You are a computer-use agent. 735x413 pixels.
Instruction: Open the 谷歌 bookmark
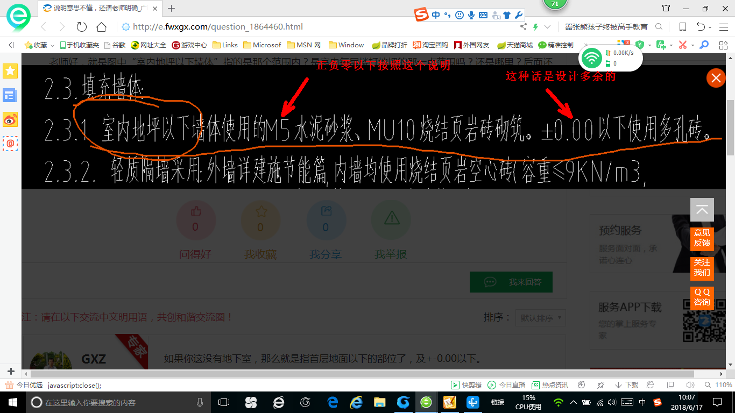(115, 45)
